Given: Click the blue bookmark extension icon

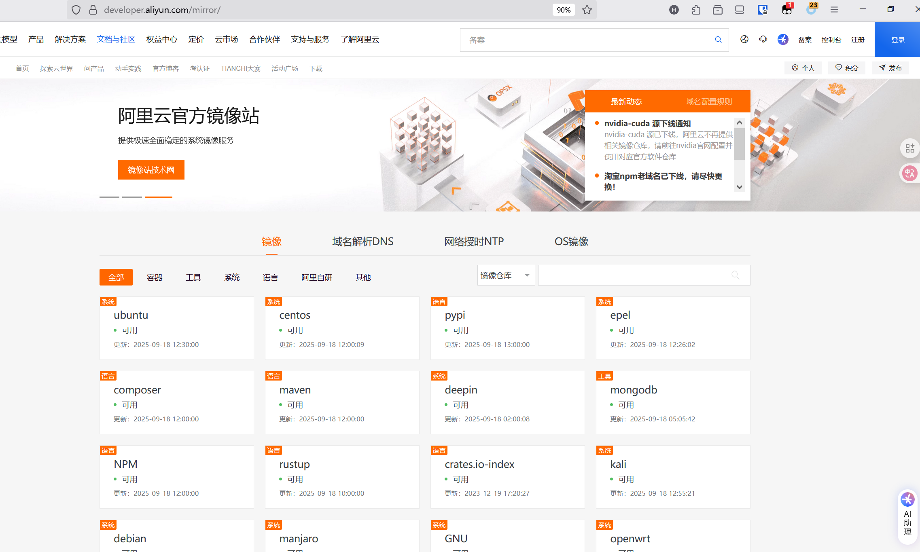Looking at the screenshot, I should (763, 10).
